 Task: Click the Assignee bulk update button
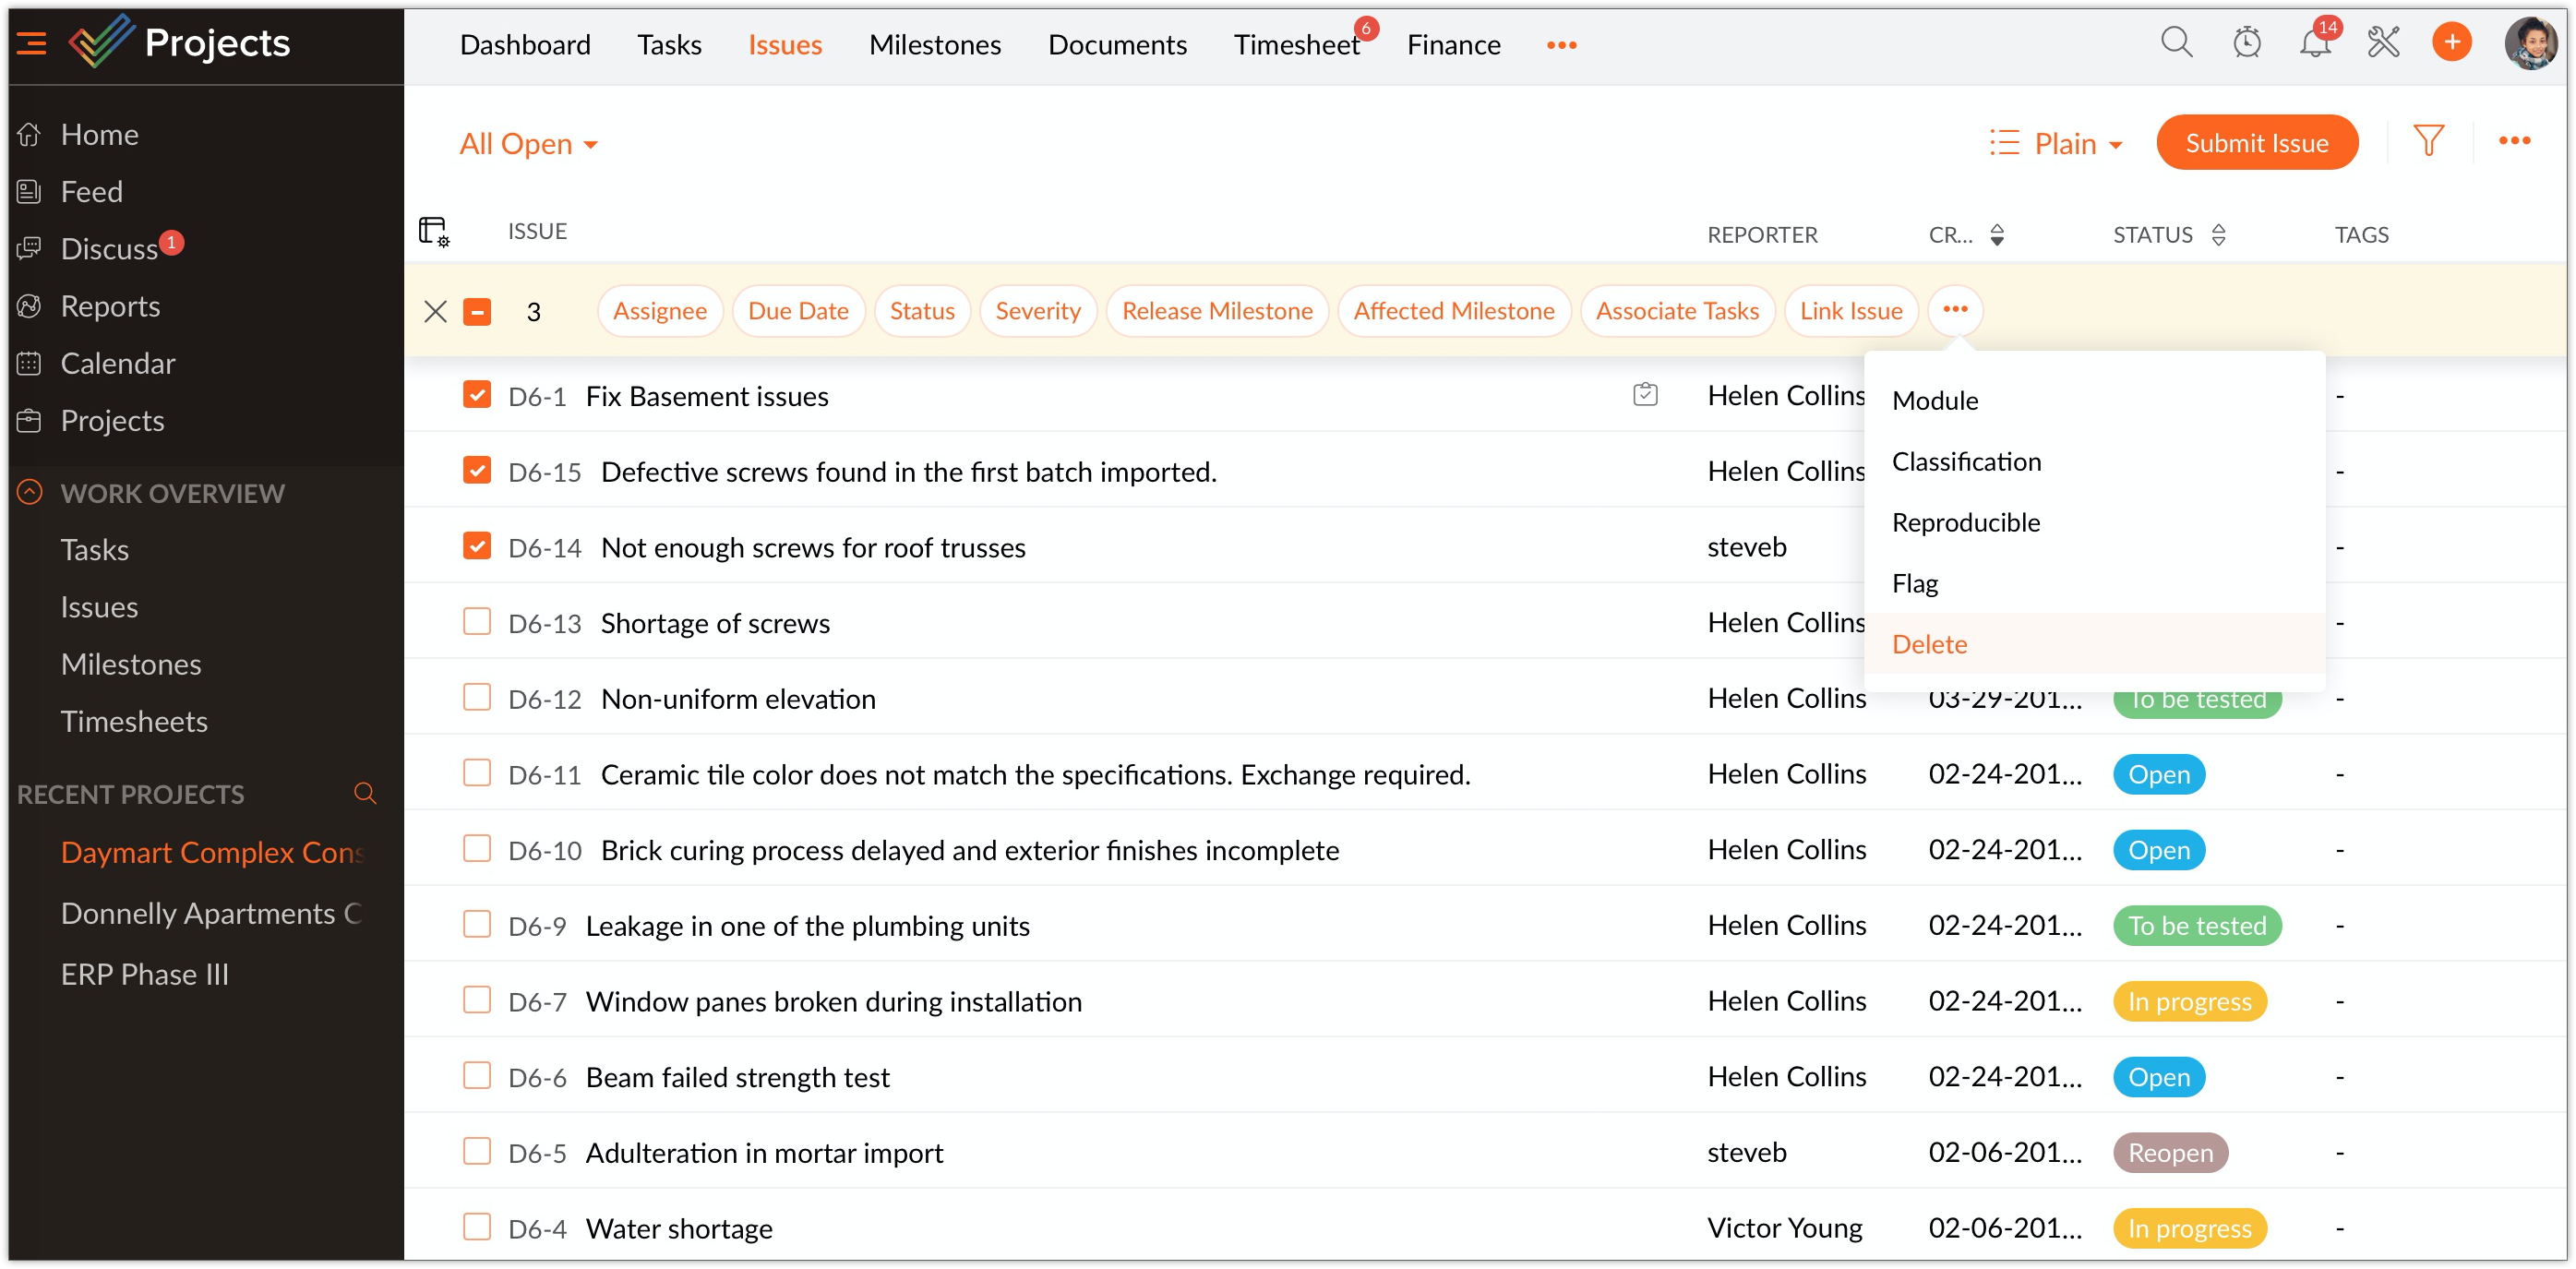point(659,311)
